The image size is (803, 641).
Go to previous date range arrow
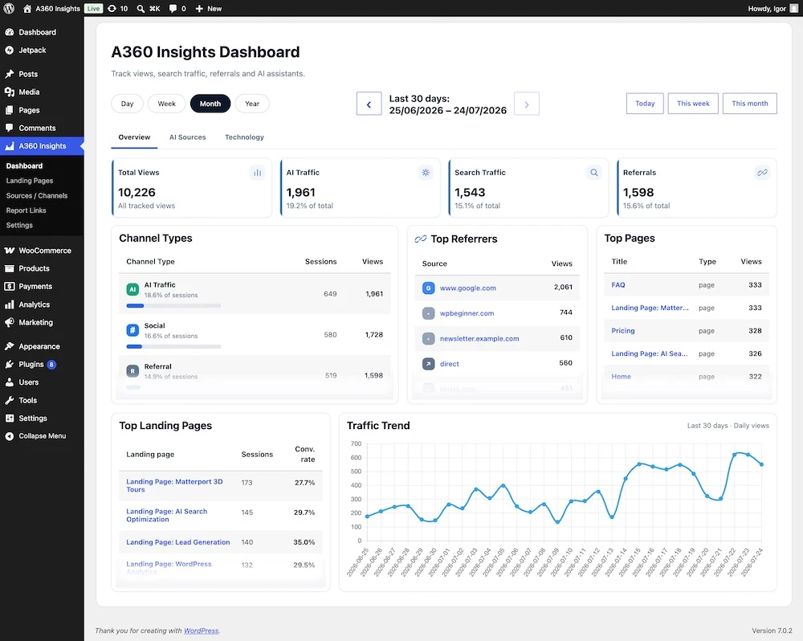click(x=369, y=104)
